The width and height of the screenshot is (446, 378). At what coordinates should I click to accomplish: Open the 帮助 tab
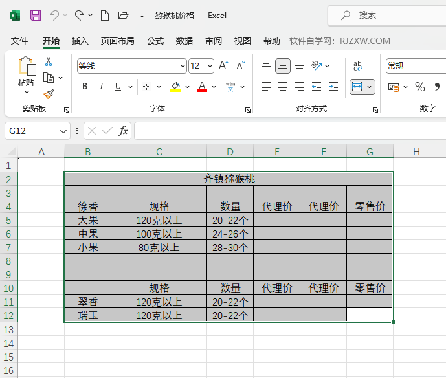tap(272, 41)
